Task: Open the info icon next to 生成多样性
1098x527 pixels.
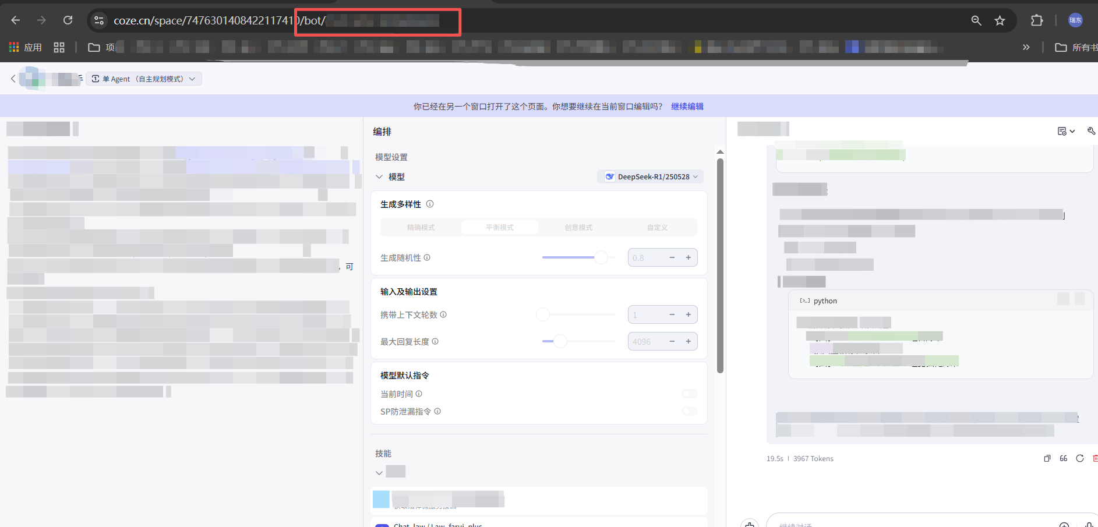Action: coord(430,204)
